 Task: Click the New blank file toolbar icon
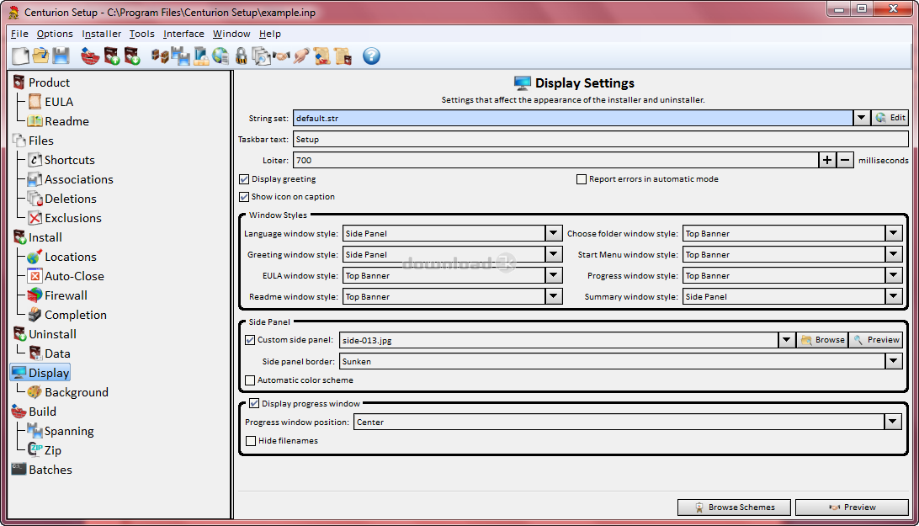20,56
